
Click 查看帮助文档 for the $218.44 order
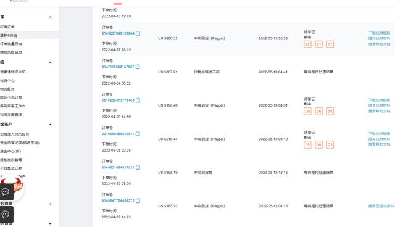click(379, 144)
